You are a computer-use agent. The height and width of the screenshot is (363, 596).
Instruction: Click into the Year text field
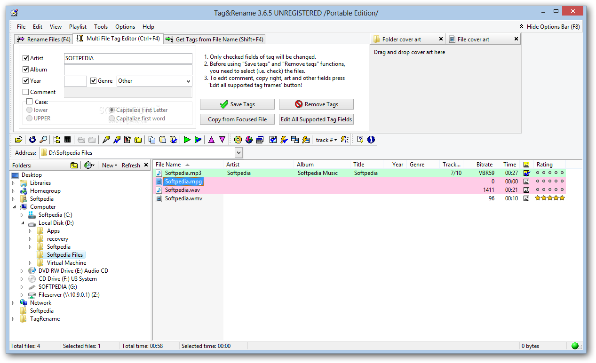click(75, 81)
